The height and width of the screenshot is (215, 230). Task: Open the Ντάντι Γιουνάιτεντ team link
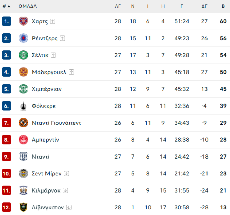click(56, 123)
